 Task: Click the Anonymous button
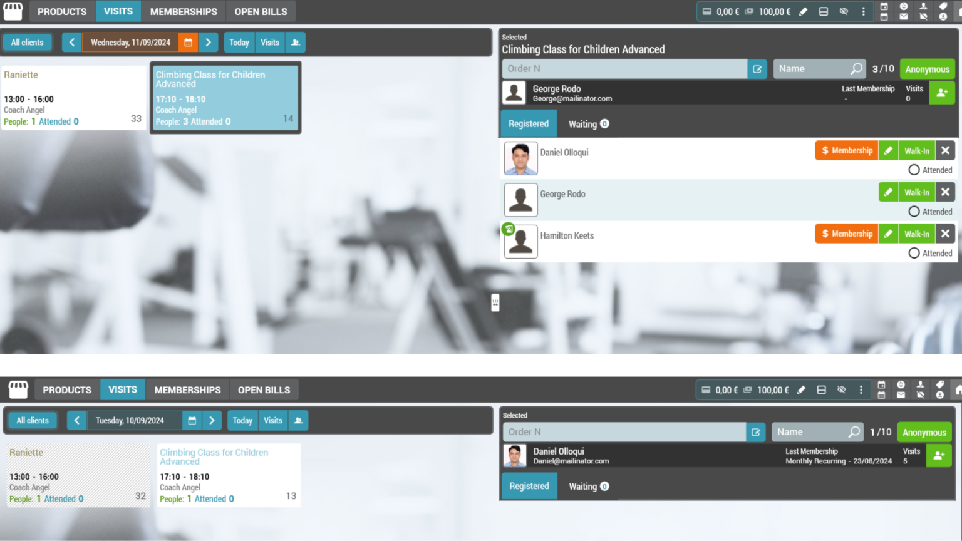click(927, 69)
